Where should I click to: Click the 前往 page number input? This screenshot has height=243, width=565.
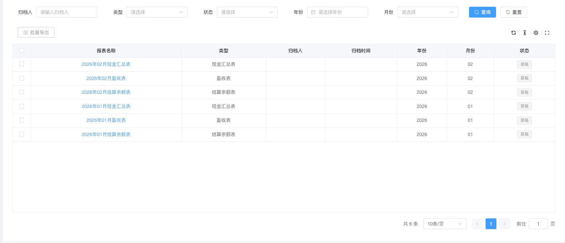[538, 224]
